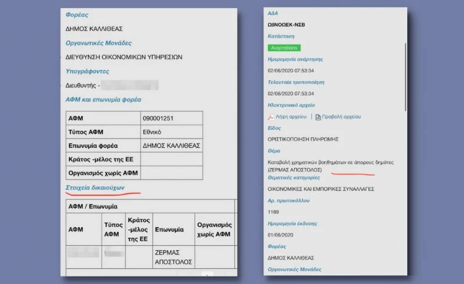
Task: Click the 'Στοιχεία δικαιούχων' section heading
Action: coord(95,188)
